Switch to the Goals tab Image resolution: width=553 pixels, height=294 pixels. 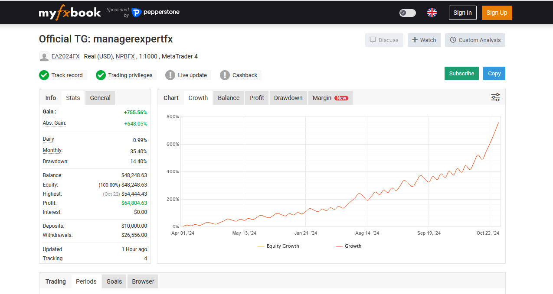114,281
